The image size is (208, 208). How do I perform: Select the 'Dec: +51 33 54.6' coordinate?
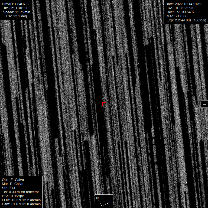(x=180, y=12)
